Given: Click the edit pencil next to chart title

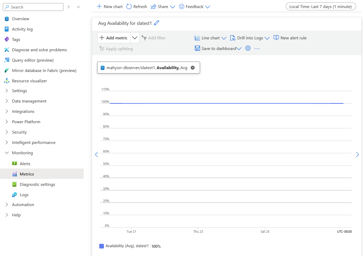Looking at the screenshot, I should [x=156, y=23].
